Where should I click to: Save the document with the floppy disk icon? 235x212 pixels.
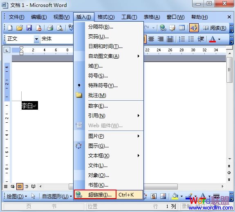coord(29,28)
